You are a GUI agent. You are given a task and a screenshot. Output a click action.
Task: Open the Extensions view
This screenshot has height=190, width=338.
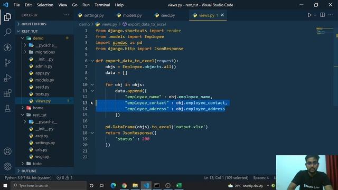7,93
